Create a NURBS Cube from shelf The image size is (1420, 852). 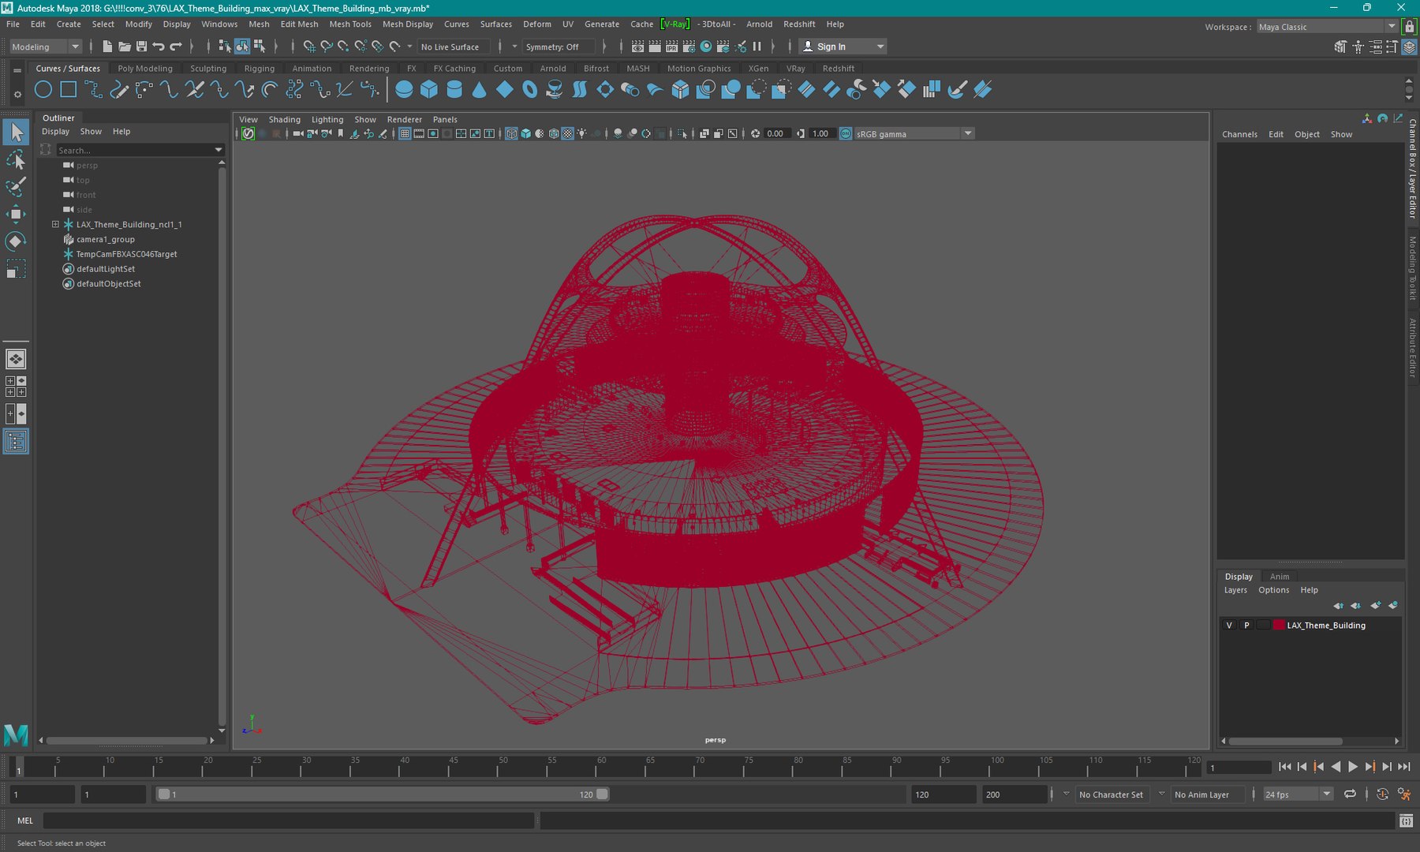pyautogui.click(x=429, y=90)
